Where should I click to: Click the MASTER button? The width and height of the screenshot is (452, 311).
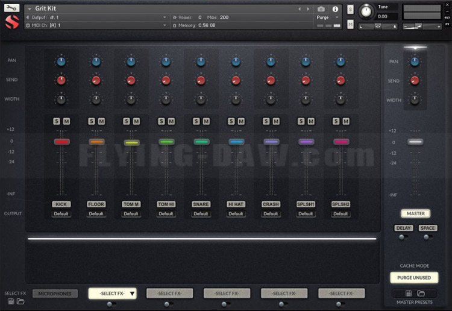coord(415,213)
